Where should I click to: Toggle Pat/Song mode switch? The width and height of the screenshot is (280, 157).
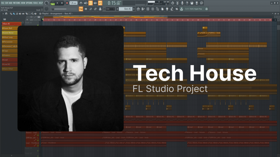(x=53, y=3)
